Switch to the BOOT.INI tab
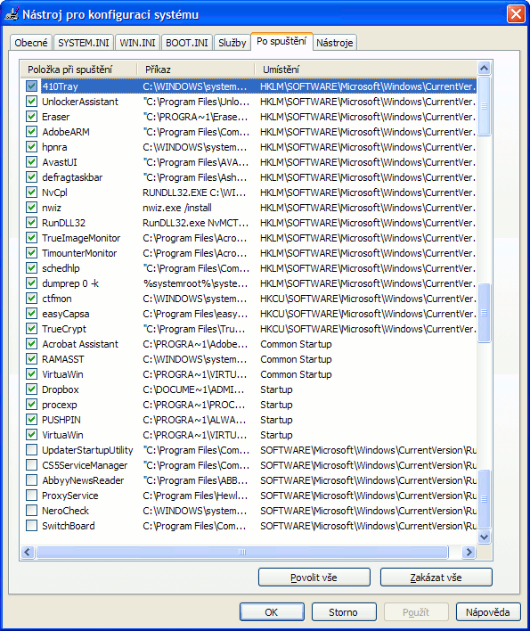Viewport: 530px width, 631px height. click(x=187, y=43)
